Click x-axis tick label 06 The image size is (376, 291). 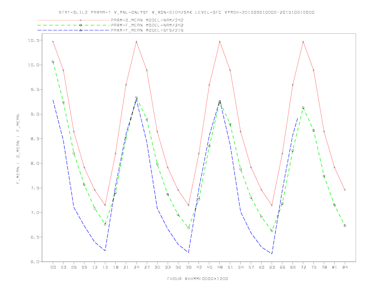coord(74,267)
